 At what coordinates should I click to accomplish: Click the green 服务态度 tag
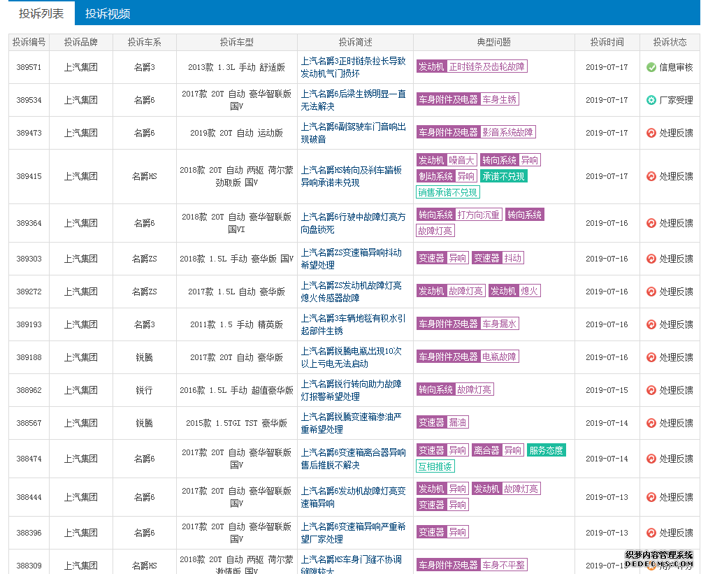tap(547, 450)
